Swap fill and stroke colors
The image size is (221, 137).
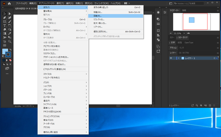(10, 50)
